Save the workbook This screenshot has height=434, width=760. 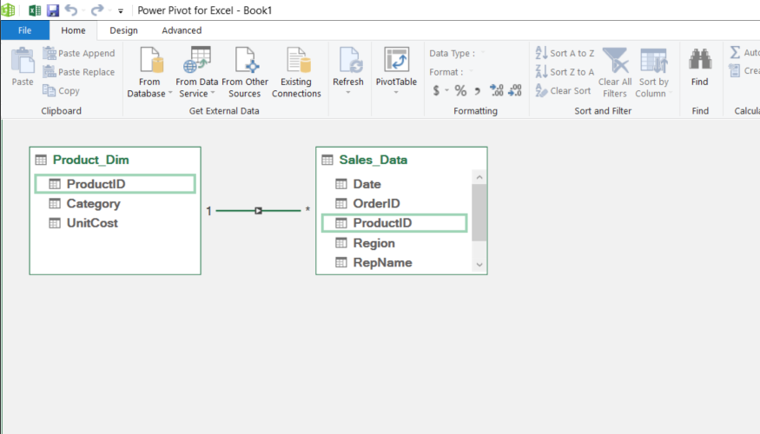click(x=53, y=10)
